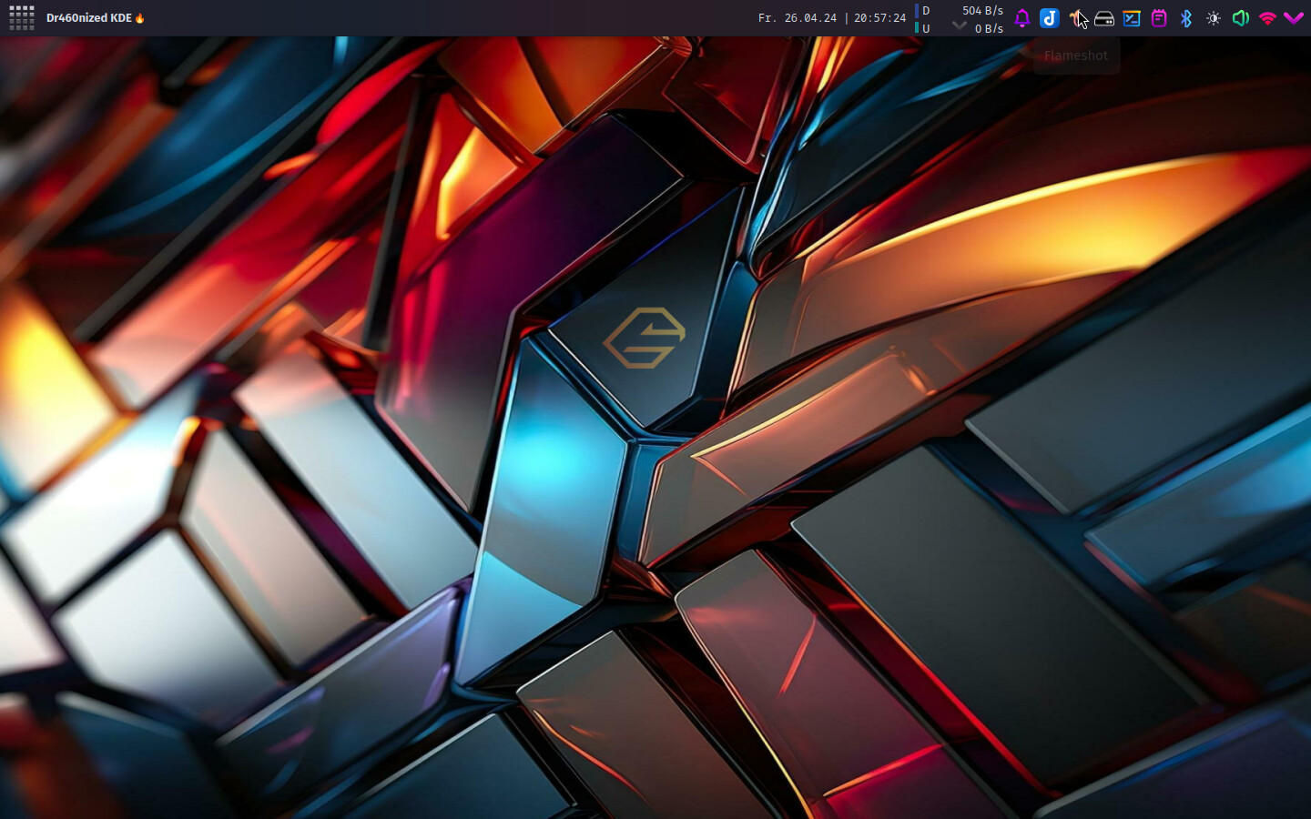Viewport: 1311px width, 819px height.
Task: Open the disk drives tray icon
Action: coord(1104,18)
